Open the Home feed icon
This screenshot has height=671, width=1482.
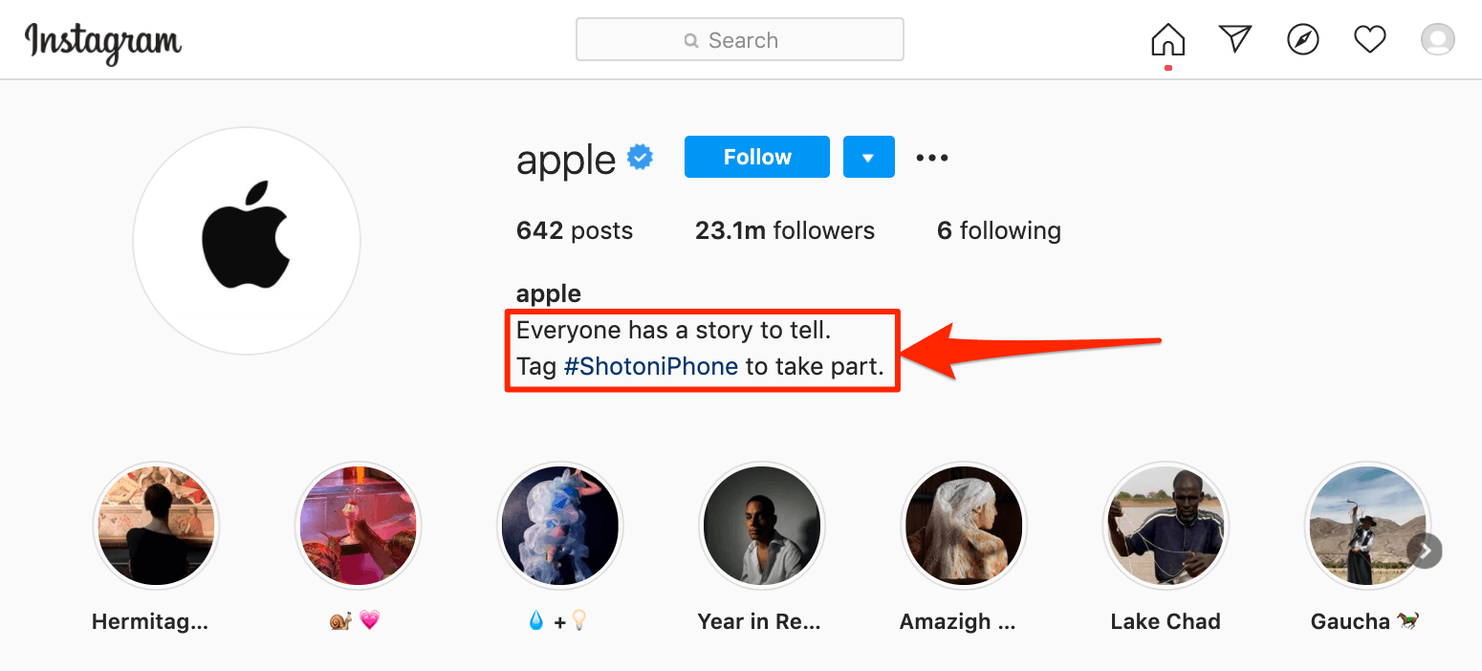[x=1166, y=39]
